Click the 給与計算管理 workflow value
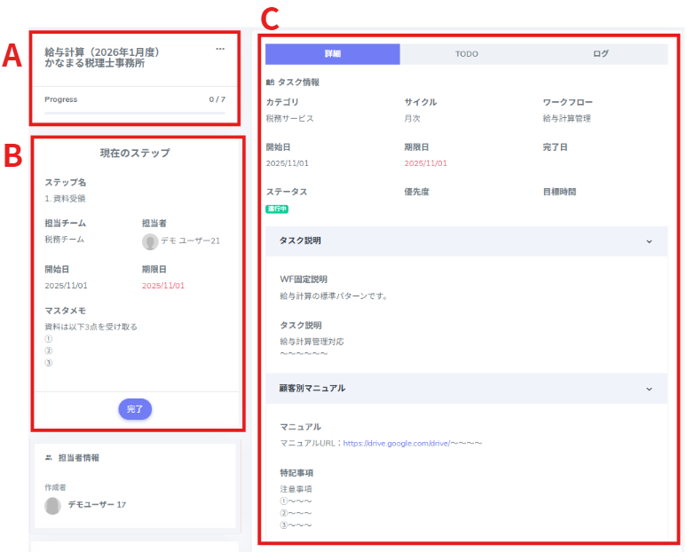This screenshot has width=687, height=552. (566, 118)
